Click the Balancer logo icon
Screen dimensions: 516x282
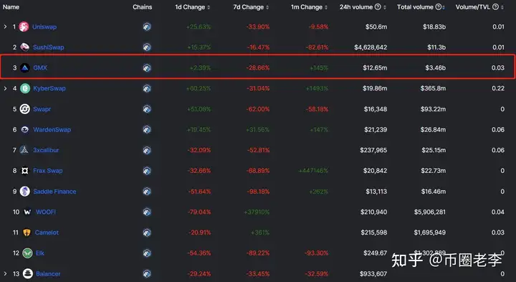click(x=28, y=273)
